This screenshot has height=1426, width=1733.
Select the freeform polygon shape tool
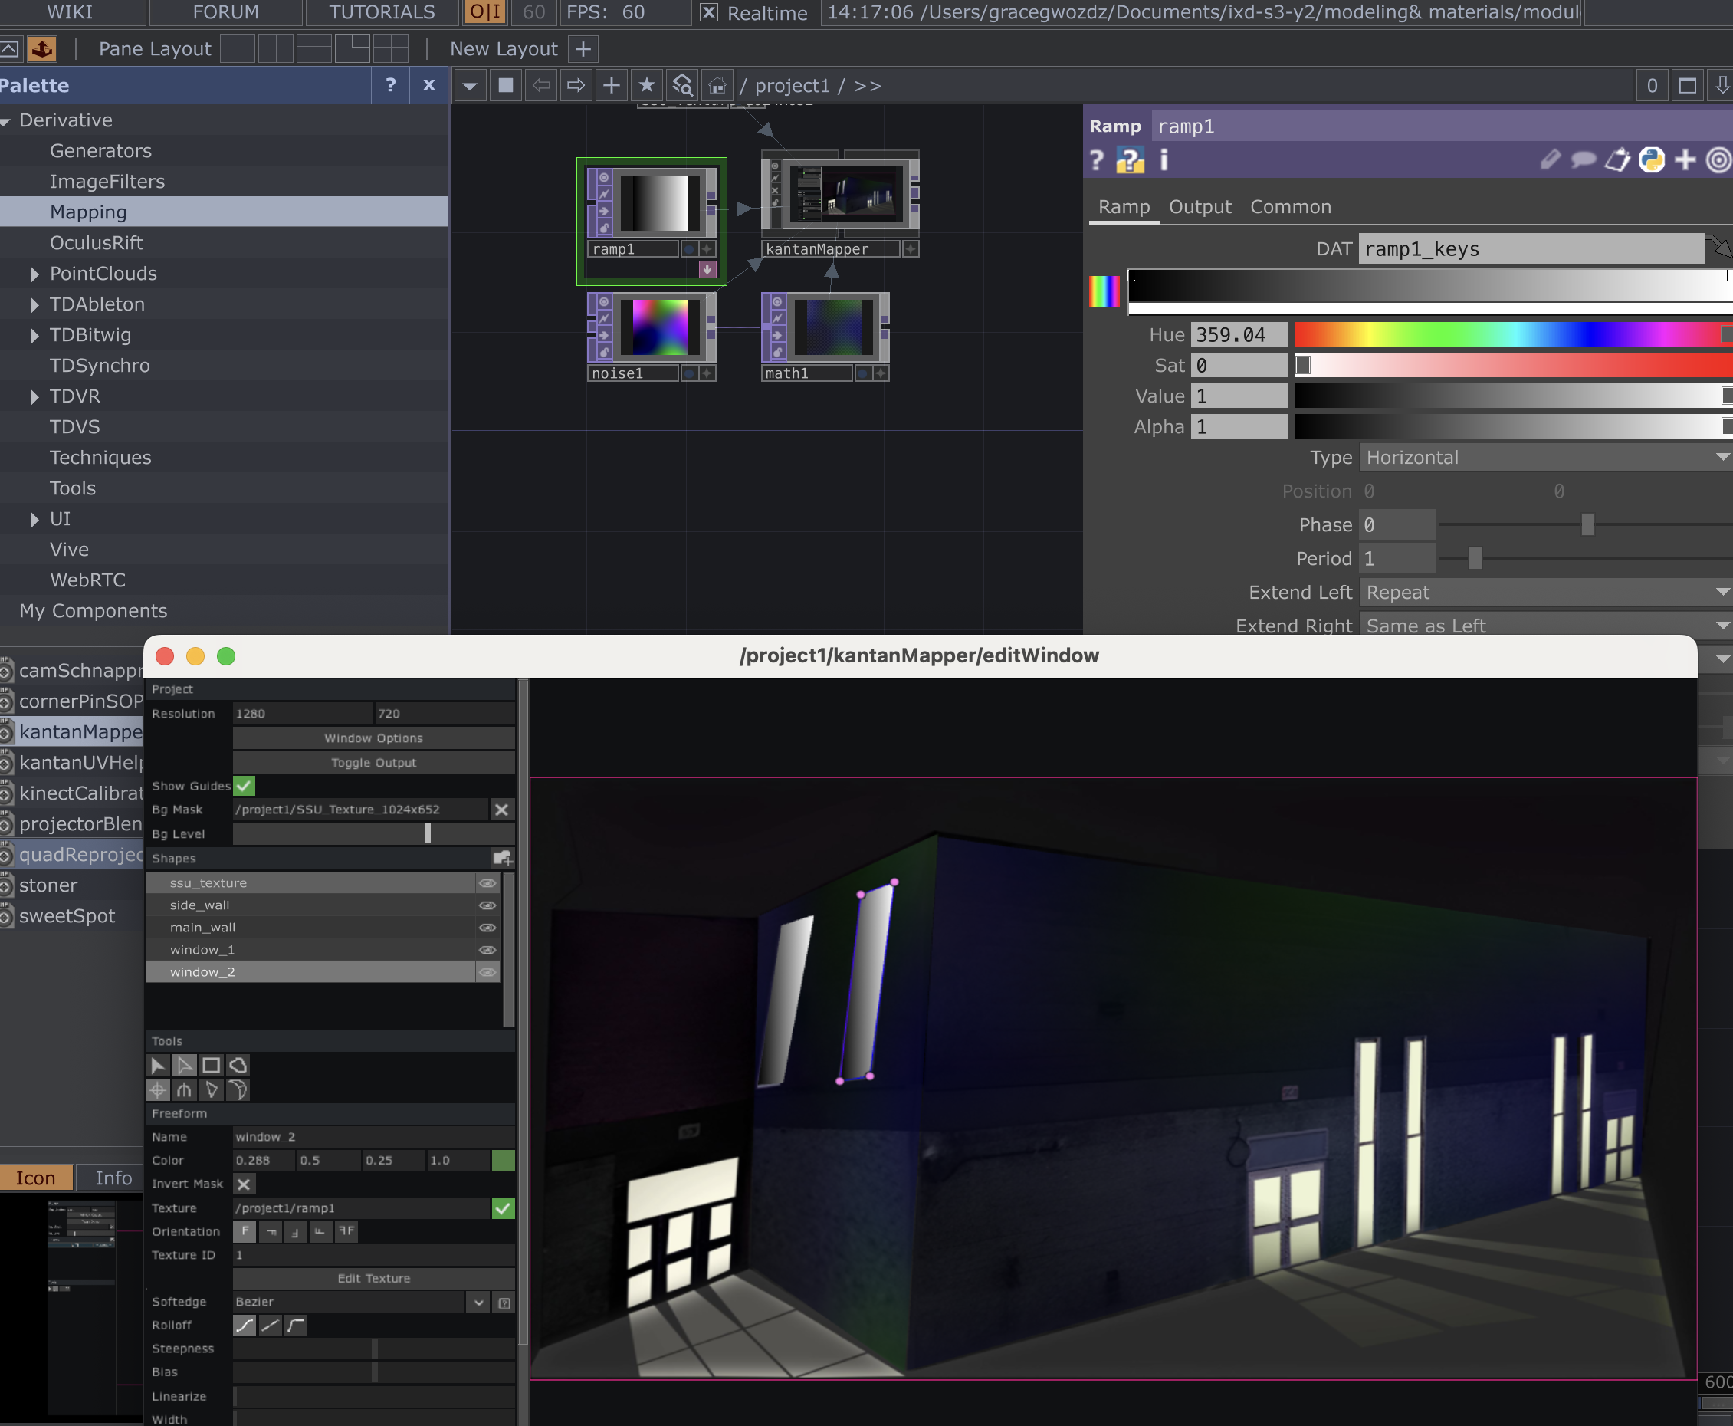[238, 1066]
